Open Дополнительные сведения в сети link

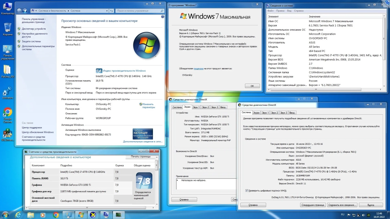tap(143, 141)
